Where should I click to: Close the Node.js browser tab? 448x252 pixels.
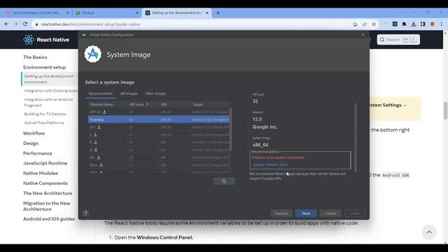137,13
